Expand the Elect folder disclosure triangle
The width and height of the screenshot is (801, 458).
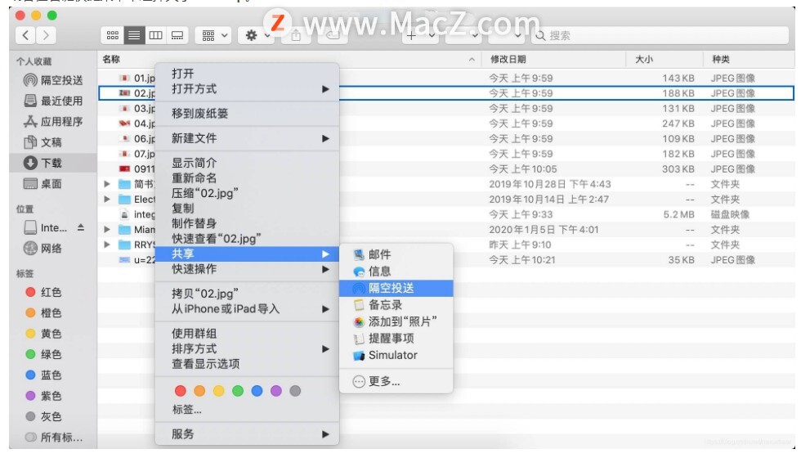107,200
